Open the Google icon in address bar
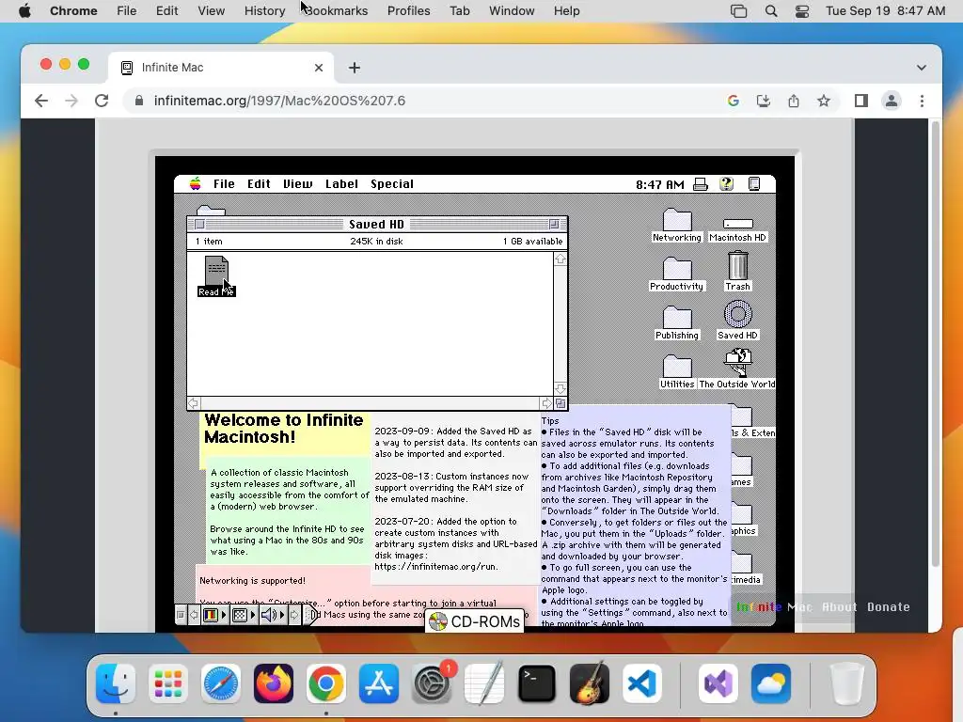 tap(734, 101)
